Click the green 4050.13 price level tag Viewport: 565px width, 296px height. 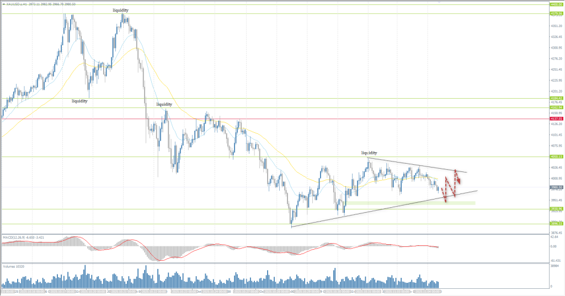[x=556, y=157]
